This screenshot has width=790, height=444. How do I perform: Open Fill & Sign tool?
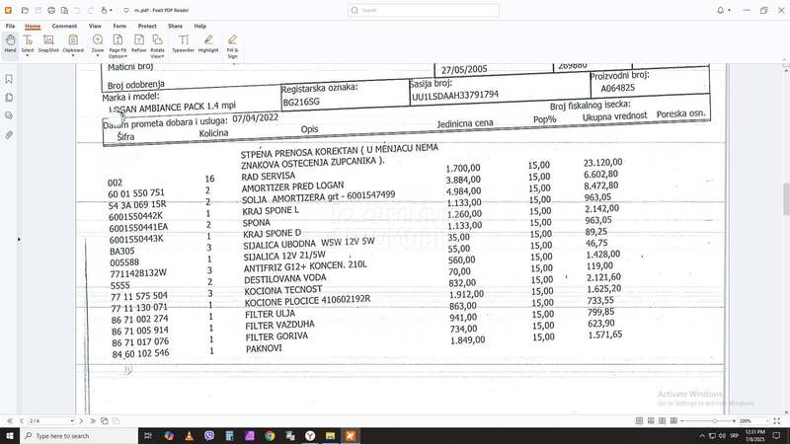[x=232, y=45]
